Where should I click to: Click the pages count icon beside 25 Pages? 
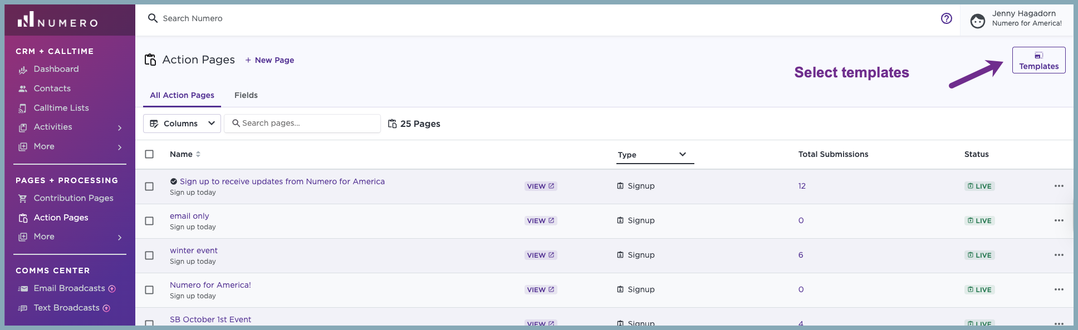[x=393, y=124]
